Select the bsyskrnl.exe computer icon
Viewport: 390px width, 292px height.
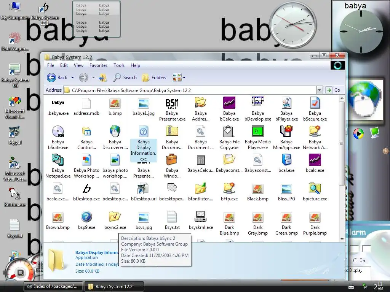coord(200,217)
